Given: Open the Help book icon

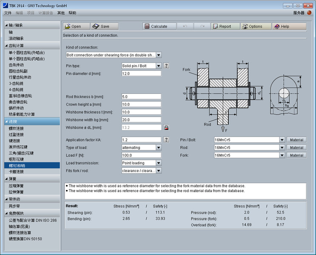Looking at the screenshot, I should point(277,26).
